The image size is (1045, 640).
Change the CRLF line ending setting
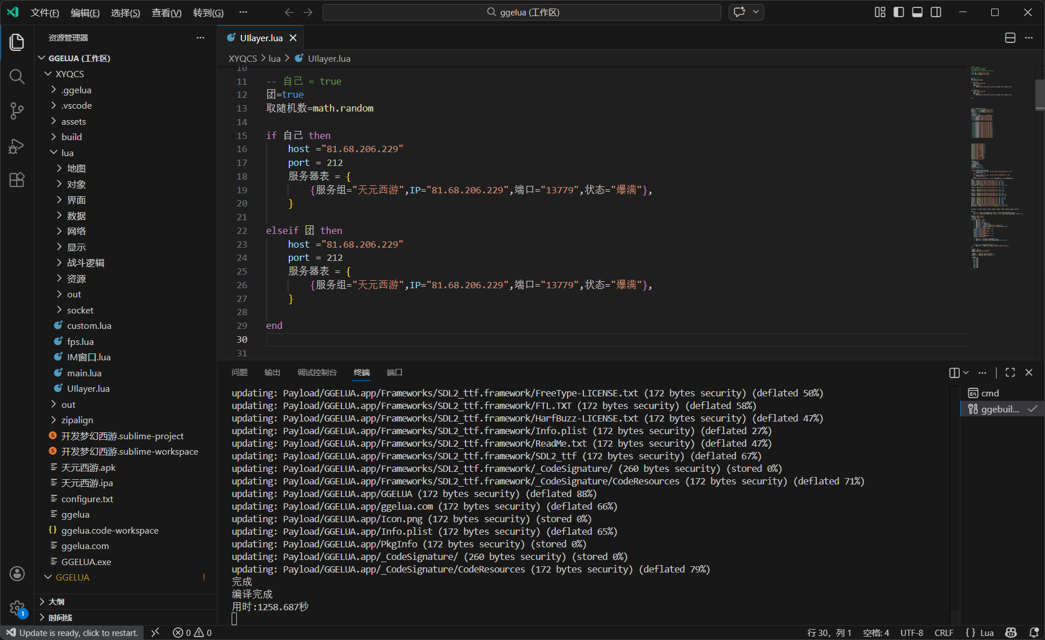point(944,633)
